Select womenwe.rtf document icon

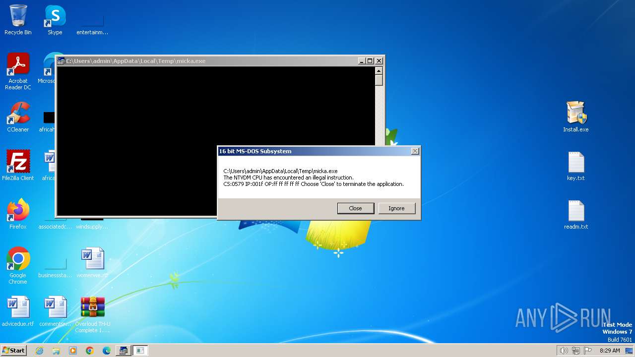(x=93, y=263)
